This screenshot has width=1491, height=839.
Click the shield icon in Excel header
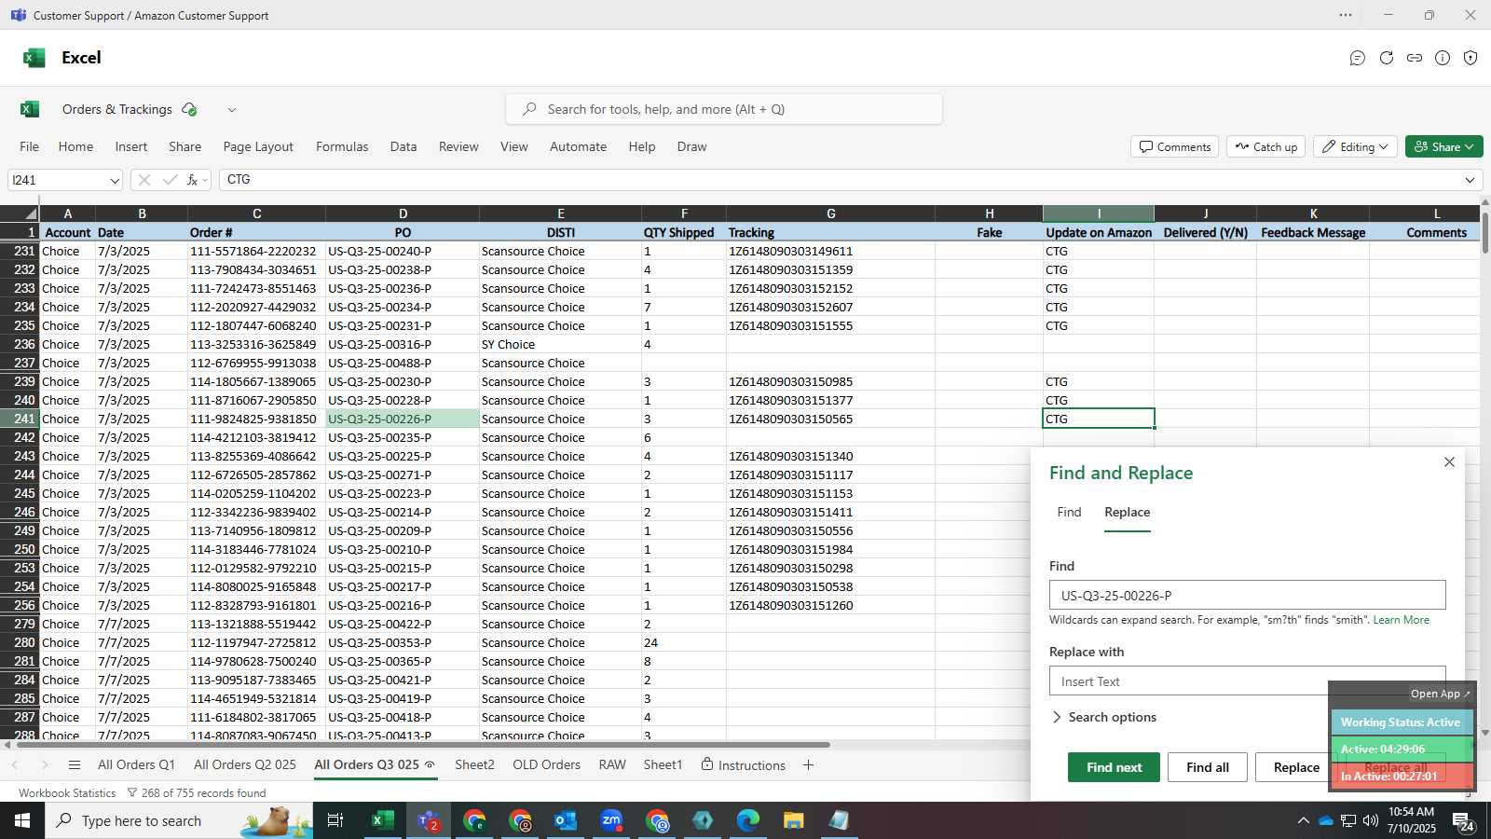[x=1470, y=58]
